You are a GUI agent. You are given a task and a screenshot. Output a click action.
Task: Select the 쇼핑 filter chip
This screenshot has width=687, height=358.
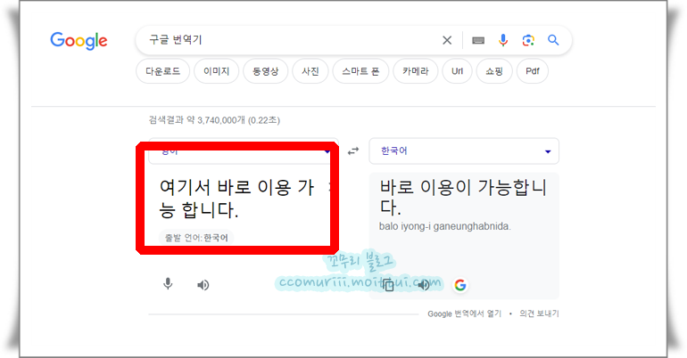pyautogui.click(x=494, y=71)
